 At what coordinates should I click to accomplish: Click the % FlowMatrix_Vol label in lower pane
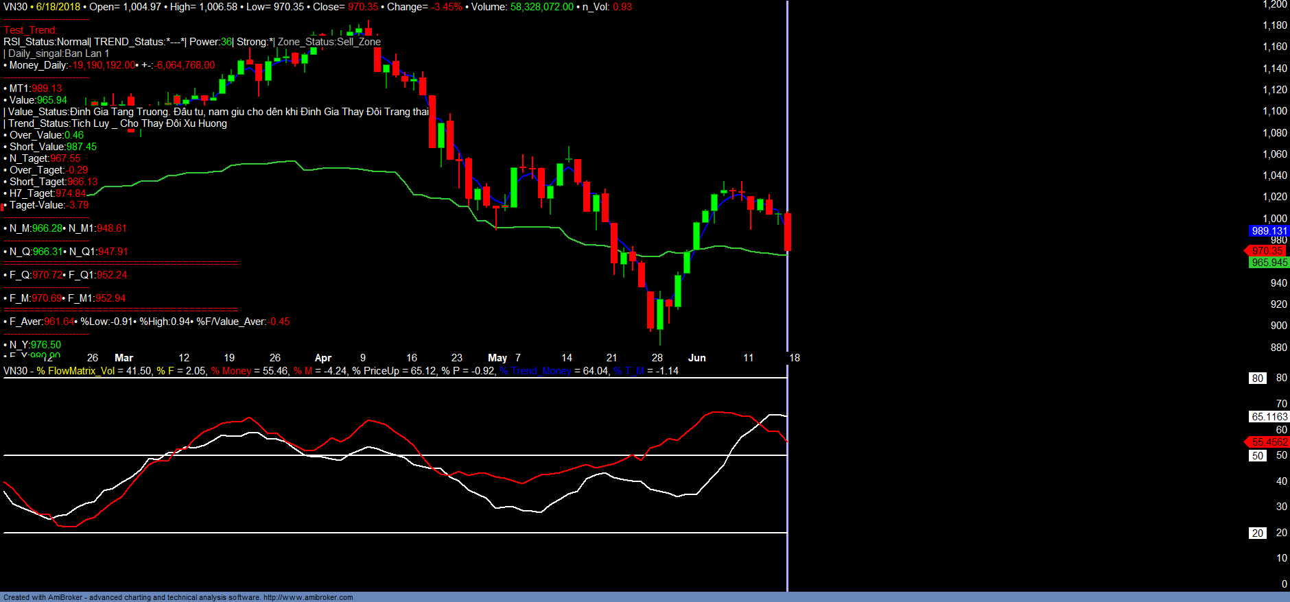coord(75,371)
